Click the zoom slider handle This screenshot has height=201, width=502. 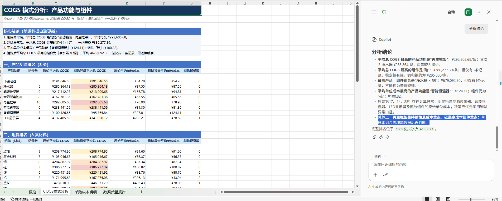pos(471,199)
